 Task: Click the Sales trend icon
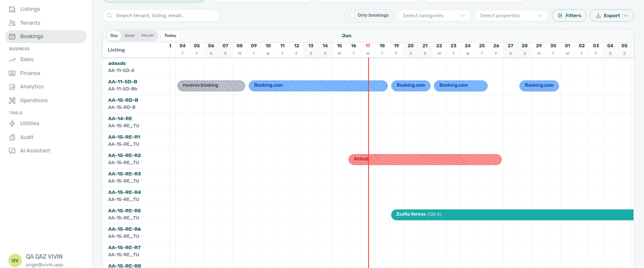tap(12, 59)
